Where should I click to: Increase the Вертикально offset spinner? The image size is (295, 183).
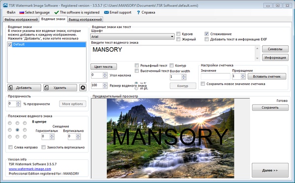coord(78,135)
